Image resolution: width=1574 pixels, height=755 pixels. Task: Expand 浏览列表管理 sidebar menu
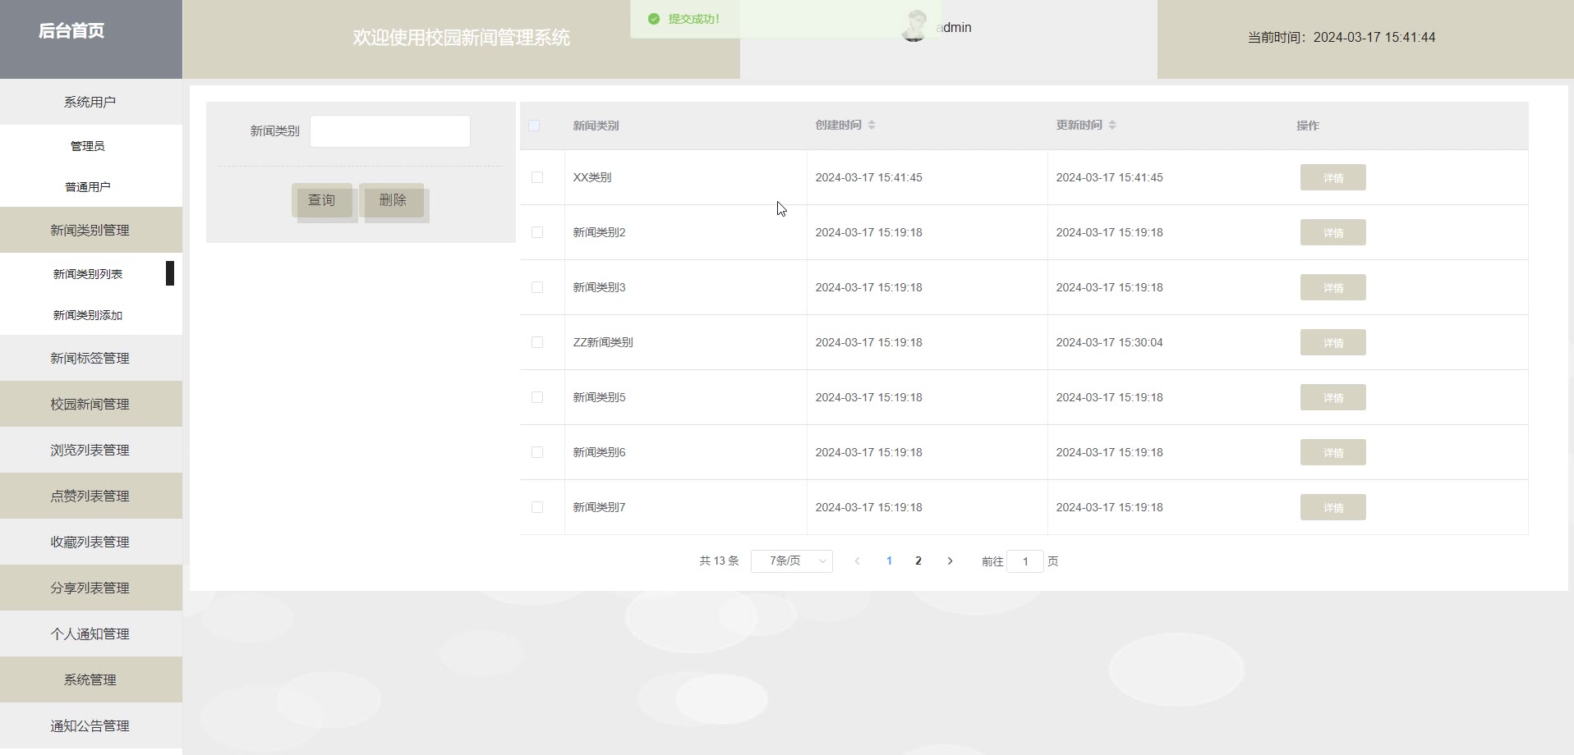pos(90,450)
